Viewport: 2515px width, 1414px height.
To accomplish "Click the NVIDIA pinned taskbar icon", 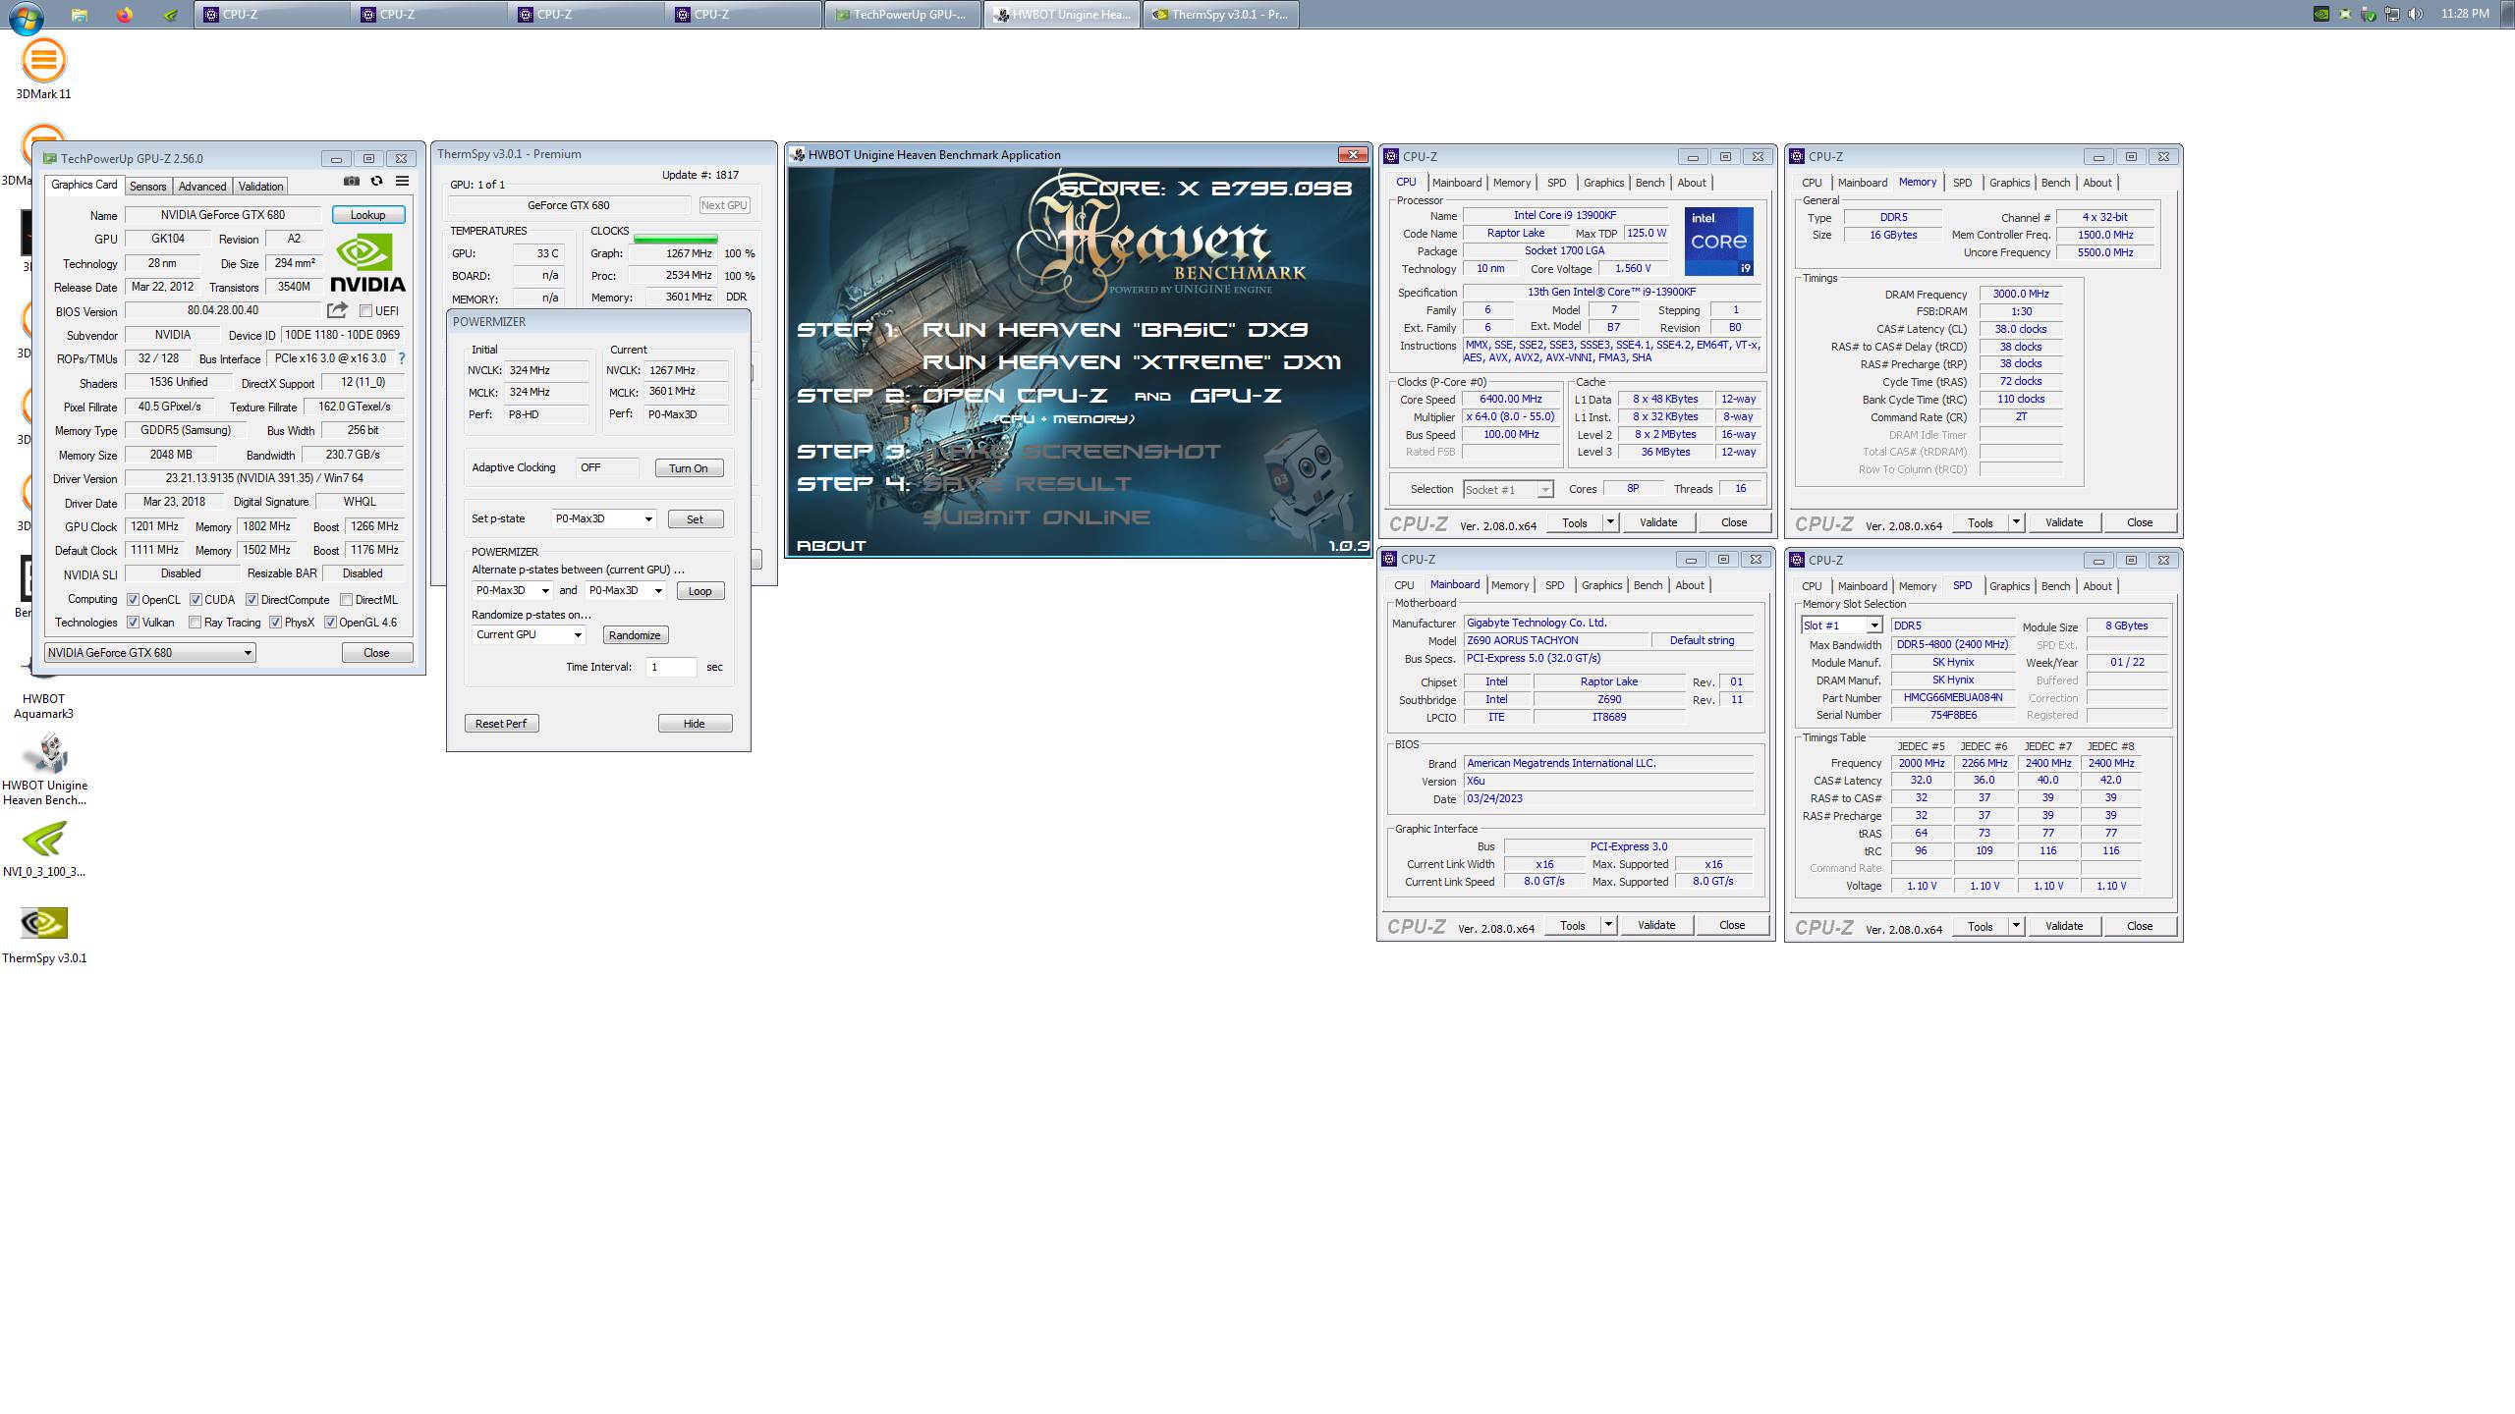I will (x=171, y=15).
